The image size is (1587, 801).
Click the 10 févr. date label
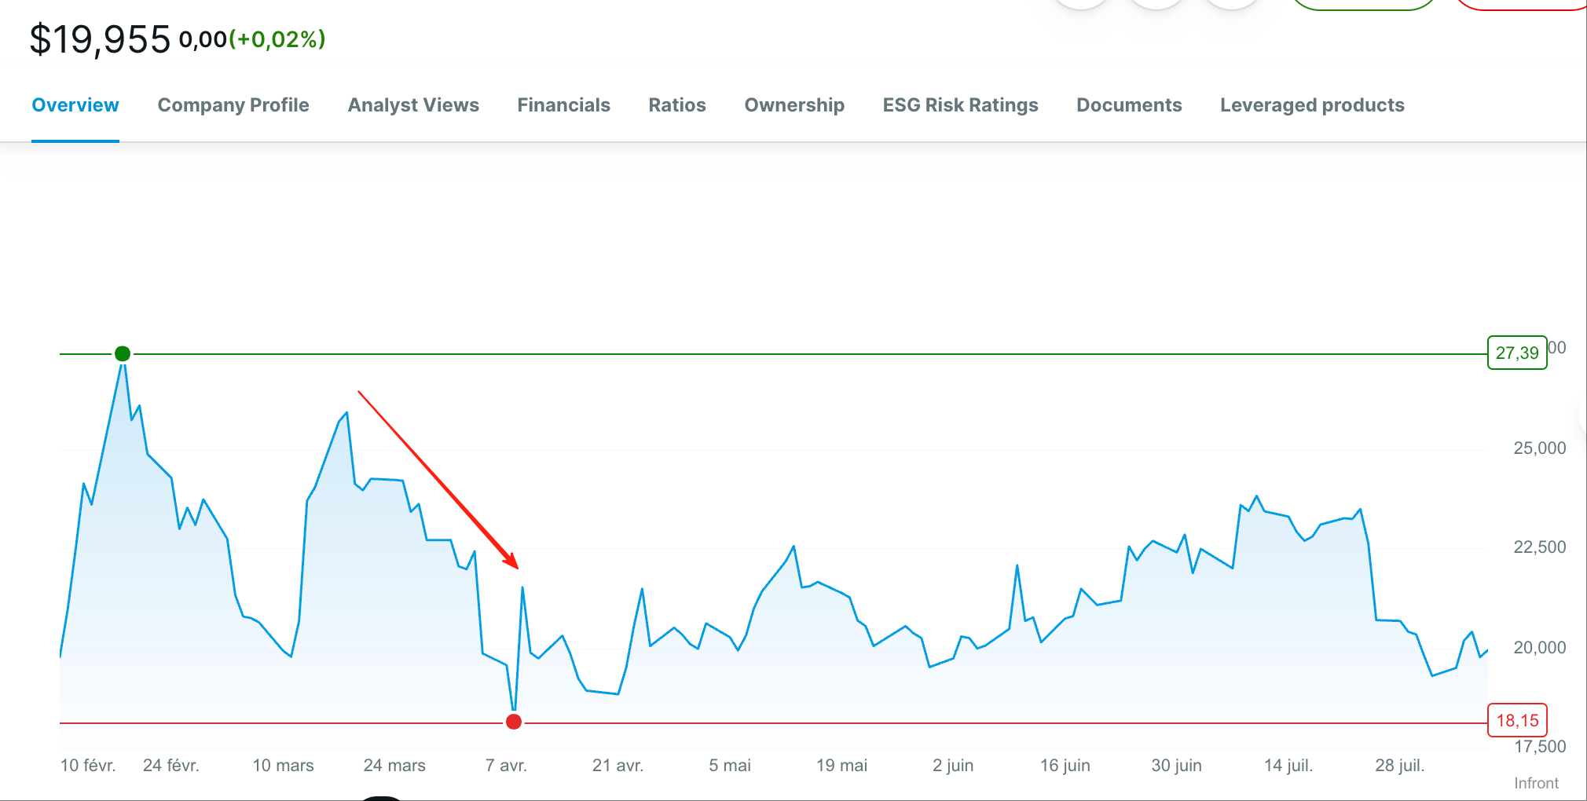tap(88, 765)
